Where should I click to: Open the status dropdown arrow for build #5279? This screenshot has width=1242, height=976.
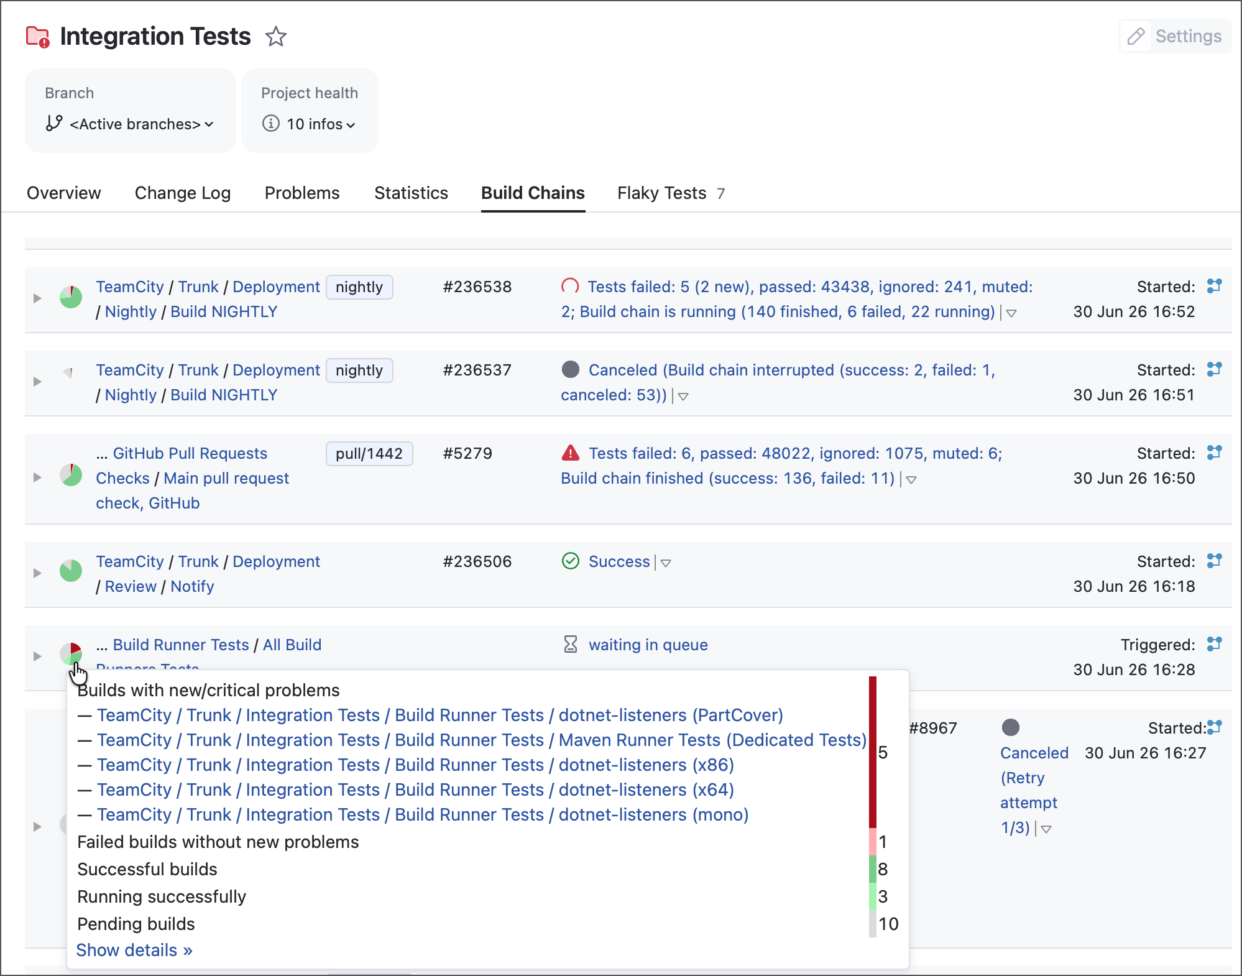click(911, 480)
